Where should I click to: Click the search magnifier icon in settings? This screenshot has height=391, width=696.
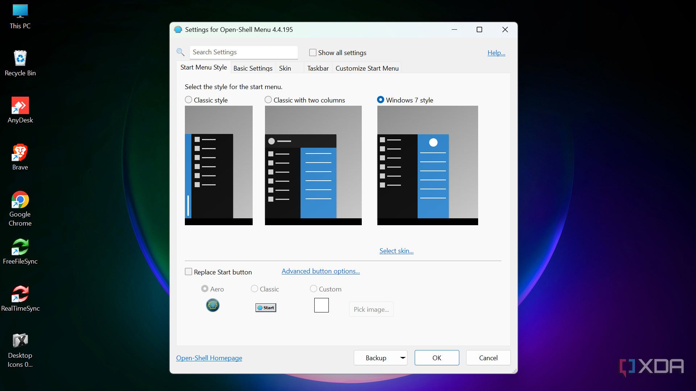(x=181, y=52)
